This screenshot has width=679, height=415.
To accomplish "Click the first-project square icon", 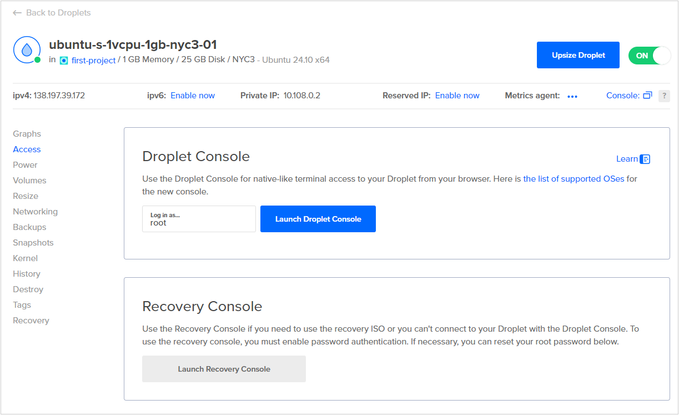I will (63, 60).
